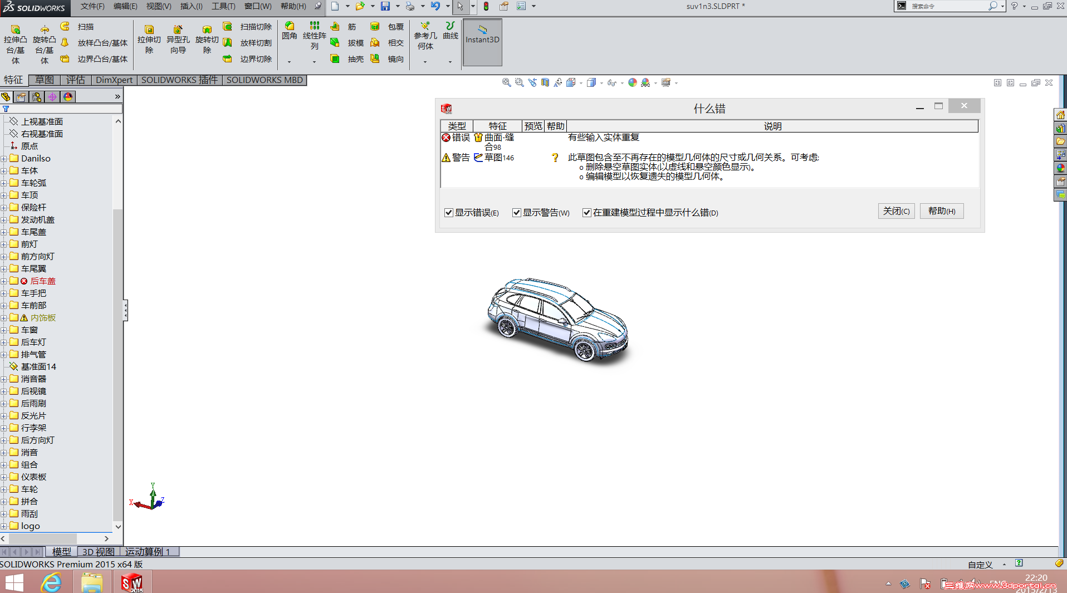The width and height of the screenshot is (1067, 593).
Task: Click the Save icon in the top toolbar
Action: click(385, 6)
